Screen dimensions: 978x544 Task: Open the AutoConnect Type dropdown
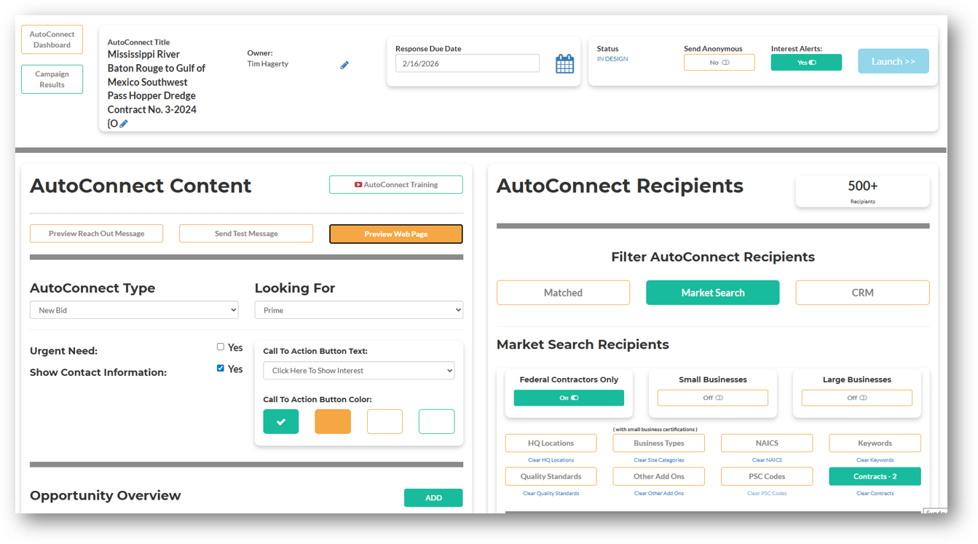pos(134,310)
